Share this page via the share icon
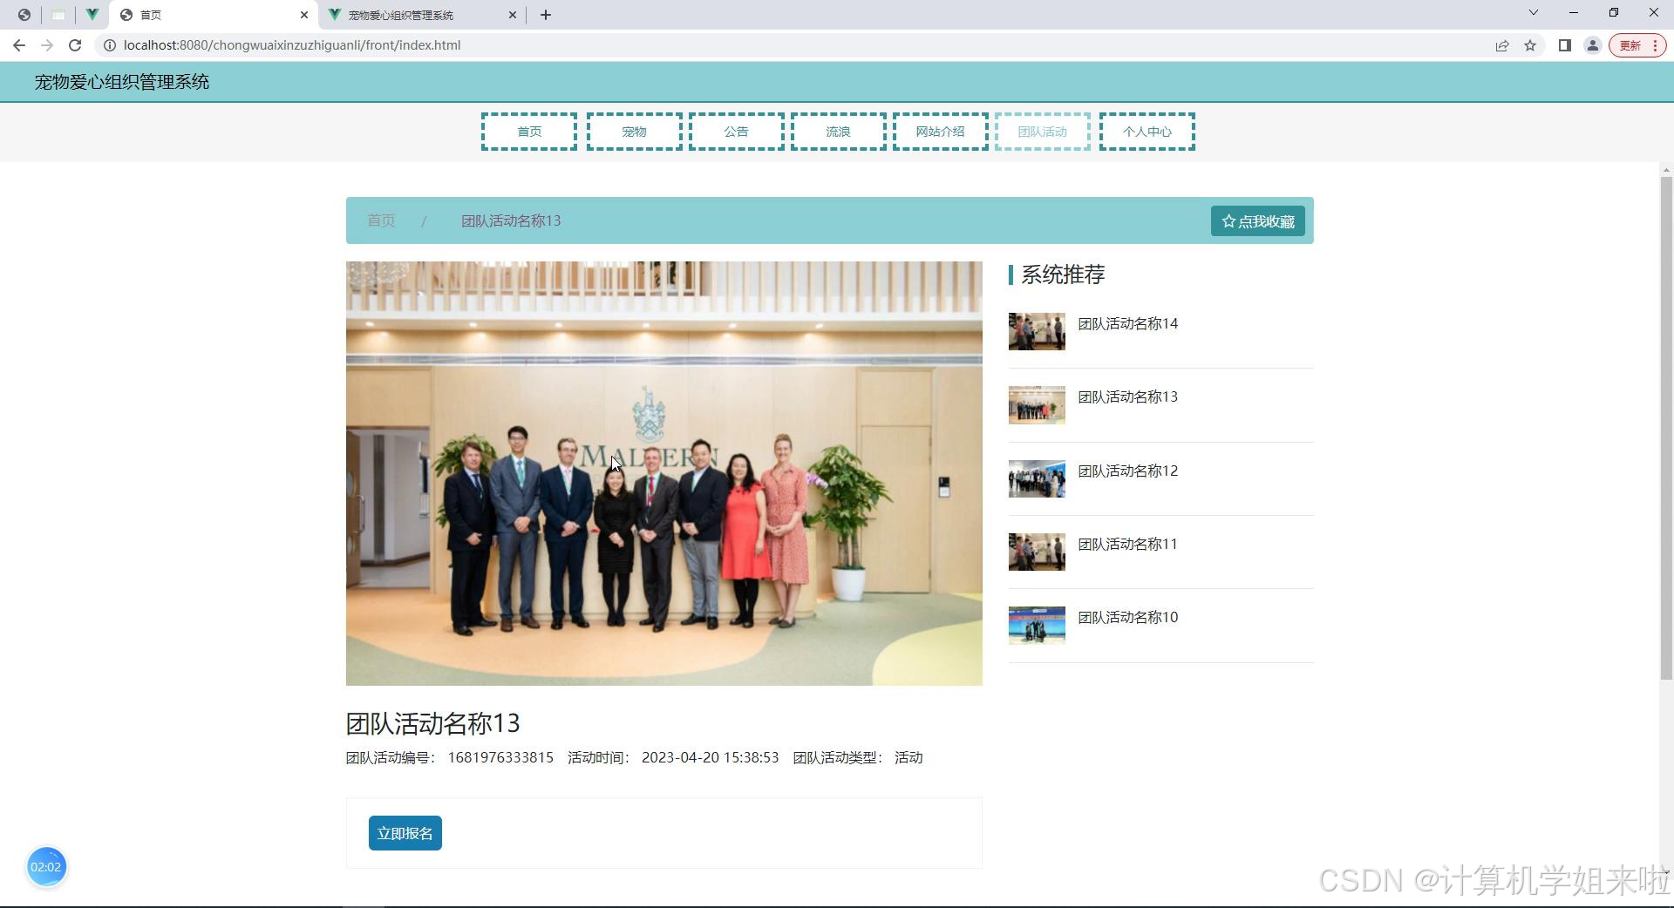The height and width of the screenshot is (908, 1674). pyautogui.click(x=1502, y=45)
